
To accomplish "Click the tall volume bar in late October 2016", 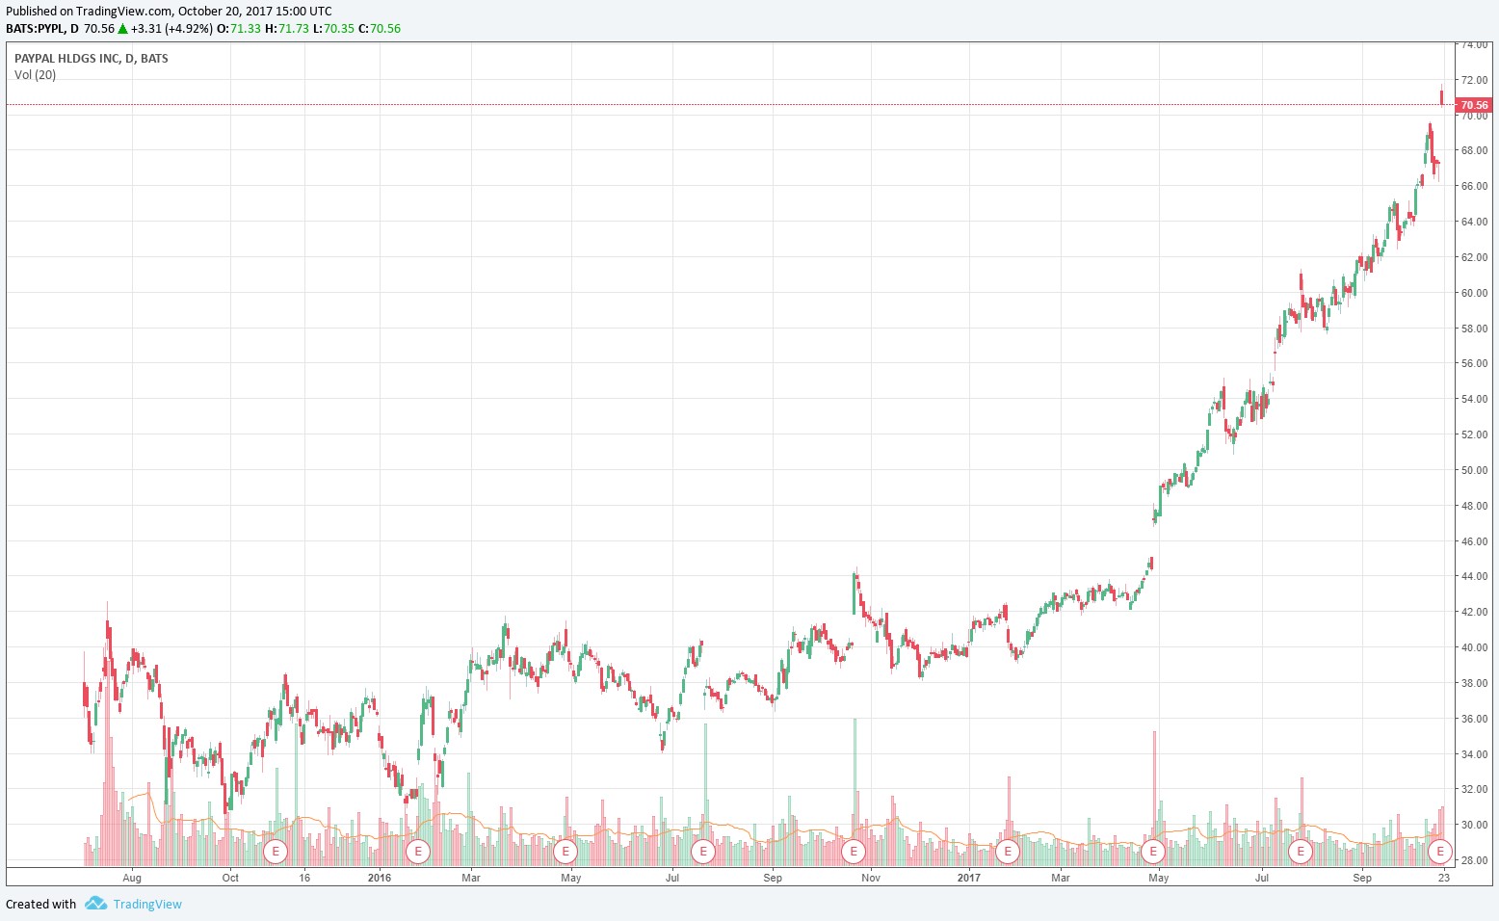I will tap(855, 771).
